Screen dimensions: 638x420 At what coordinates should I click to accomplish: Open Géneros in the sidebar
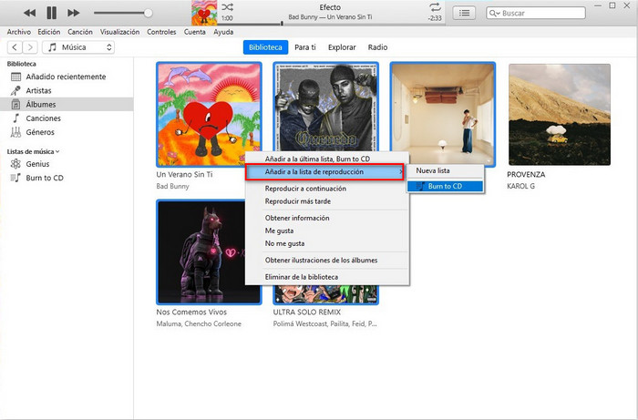[67, 132]
